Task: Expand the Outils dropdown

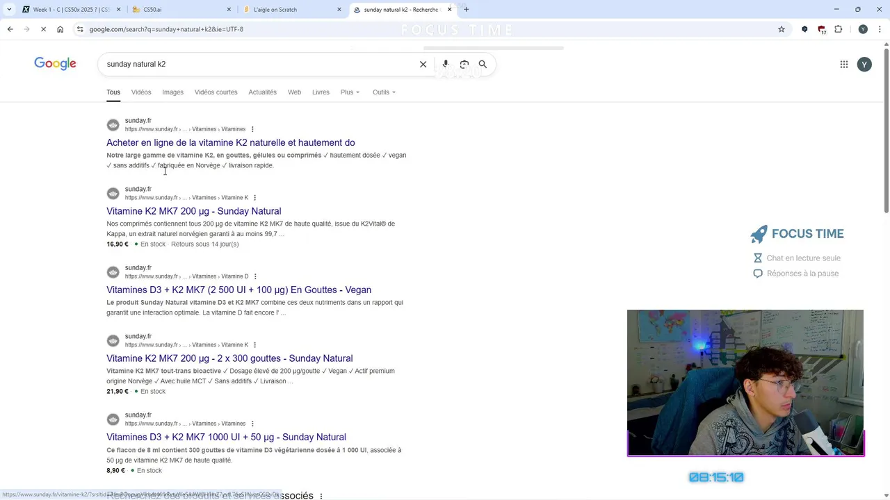Action: 384,92
